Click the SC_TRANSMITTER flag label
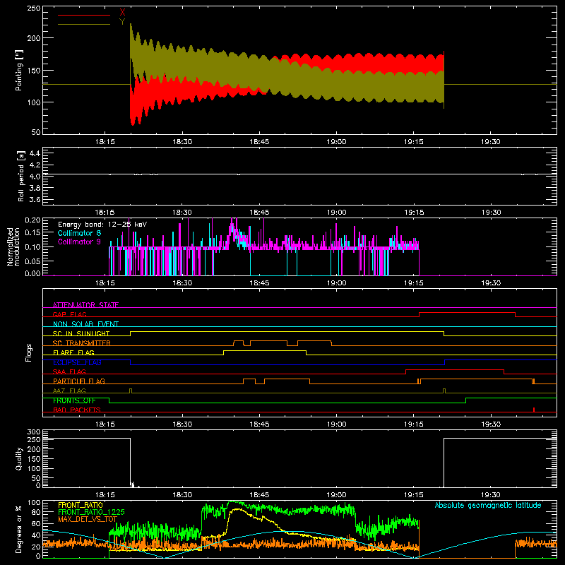Image resolution: width=565 pixels, height=565 pixels. [82, 343]
